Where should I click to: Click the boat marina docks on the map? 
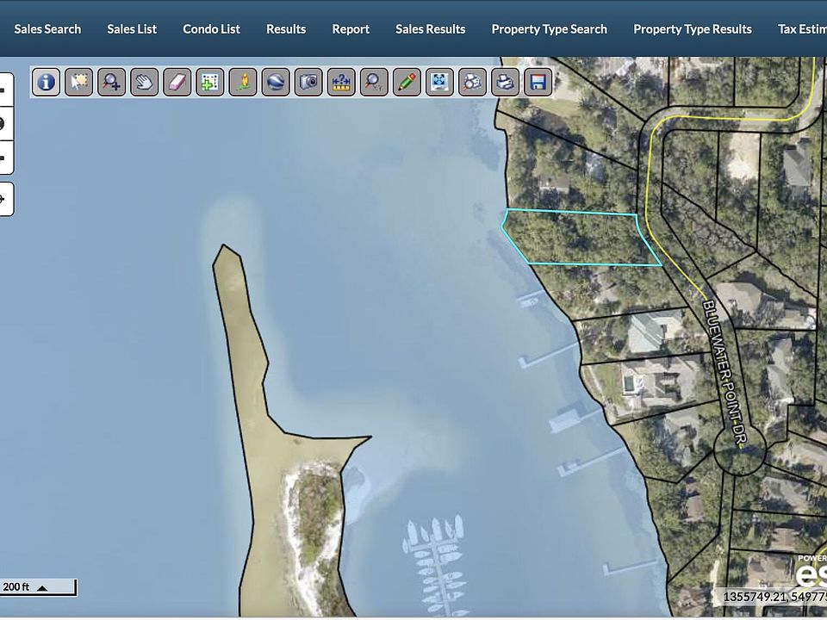click(x=436, y=567)
